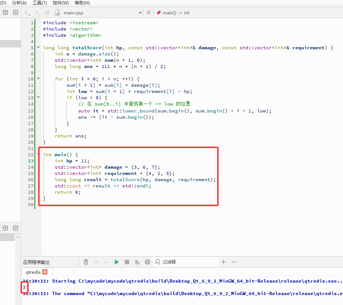Click the 应用程序输出 pane title
This screenshot has width=343, height=305.
tap(36, 262)
